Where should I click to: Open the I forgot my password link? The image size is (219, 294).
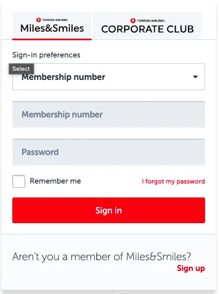coord(173,181)
